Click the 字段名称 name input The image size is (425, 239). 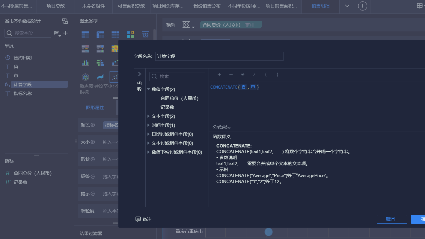[x=219, y=56]
